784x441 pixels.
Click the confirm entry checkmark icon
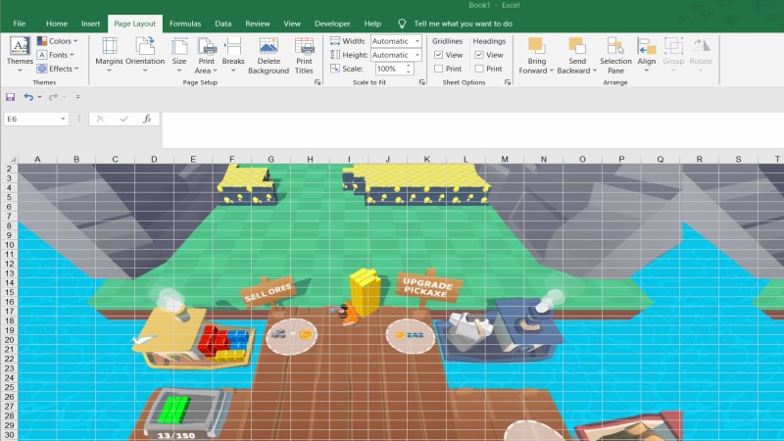(x=124, y=119)
